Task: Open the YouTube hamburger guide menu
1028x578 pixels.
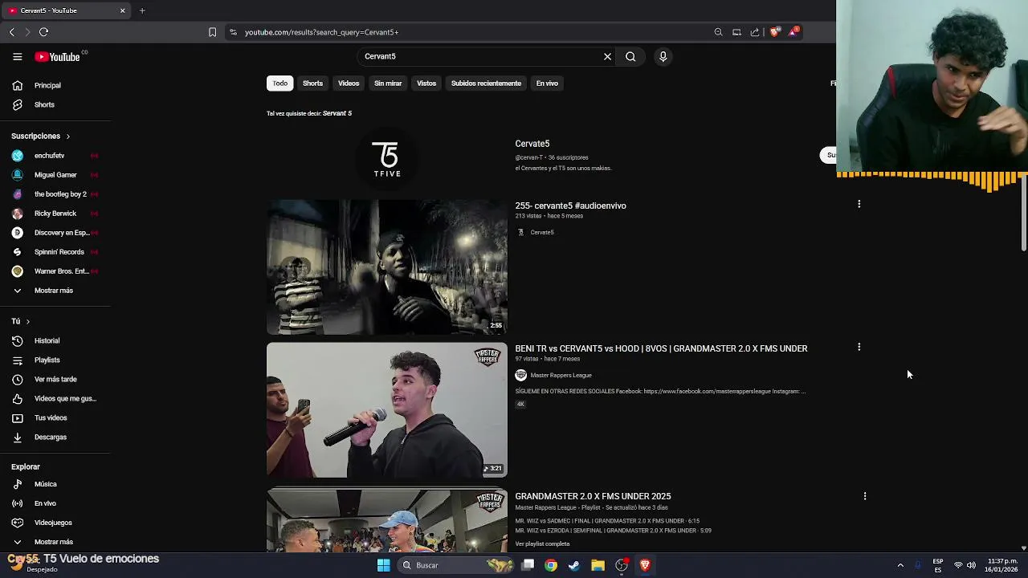Action: click(x=17, y=56)
